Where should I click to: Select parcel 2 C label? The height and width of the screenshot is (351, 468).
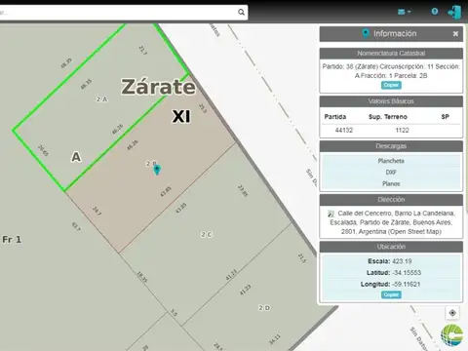point(207,234)
